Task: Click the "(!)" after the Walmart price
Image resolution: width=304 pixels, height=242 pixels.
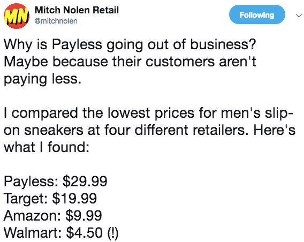Action: click(x=112, y=233)
